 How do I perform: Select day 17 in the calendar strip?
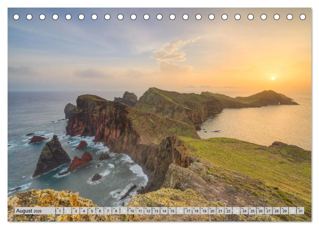point(188,211)
